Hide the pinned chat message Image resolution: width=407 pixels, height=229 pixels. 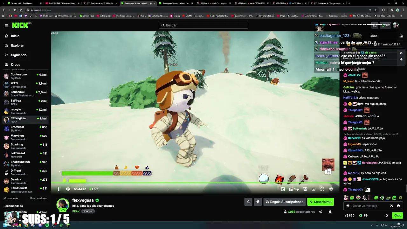coord(401,53)
